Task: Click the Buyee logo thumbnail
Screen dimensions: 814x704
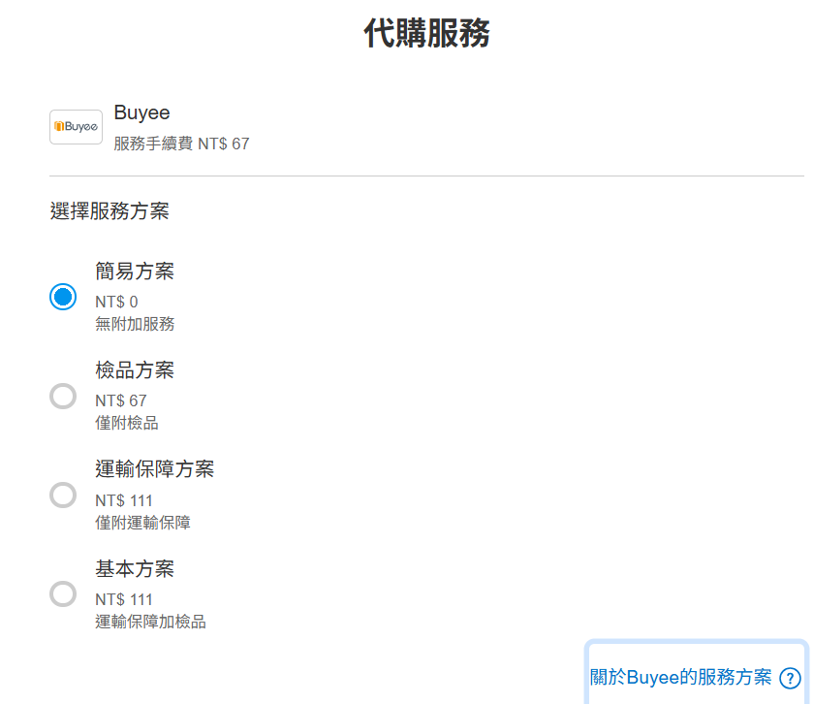Action: click(x=76, y=127)
